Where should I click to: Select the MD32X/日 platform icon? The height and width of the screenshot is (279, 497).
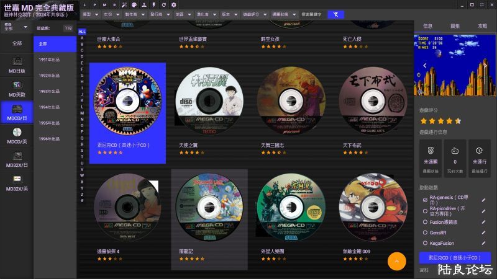[x=17, y=160]
